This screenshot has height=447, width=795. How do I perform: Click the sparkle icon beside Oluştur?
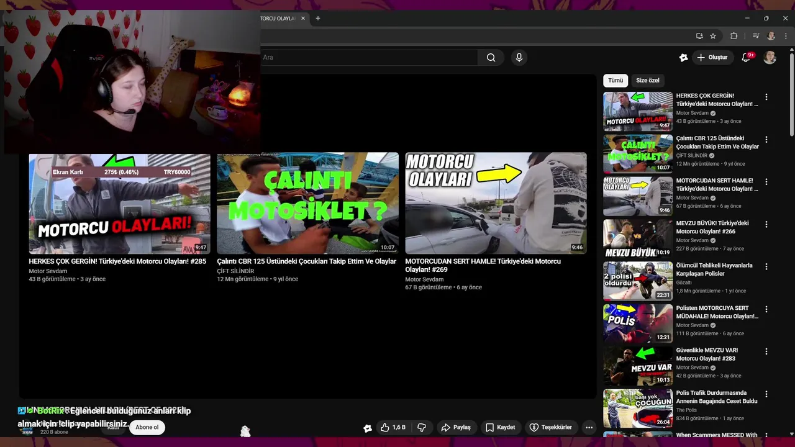click(x=683, y=58)
